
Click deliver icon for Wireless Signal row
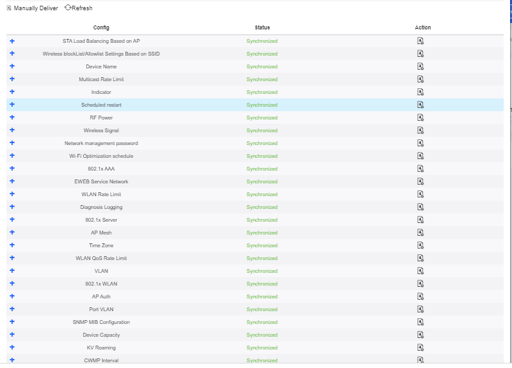click(420, 130)
